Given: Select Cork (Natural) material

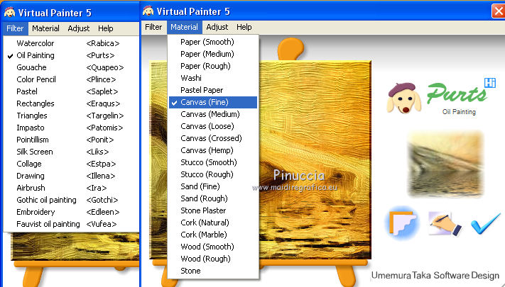Looking at the screenshot, I should click(213, 223).
